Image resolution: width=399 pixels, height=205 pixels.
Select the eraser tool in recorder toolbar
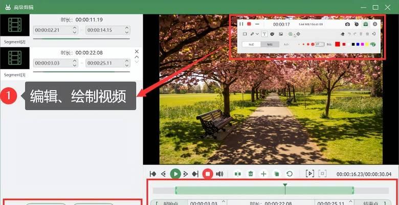tap(343, 34)
